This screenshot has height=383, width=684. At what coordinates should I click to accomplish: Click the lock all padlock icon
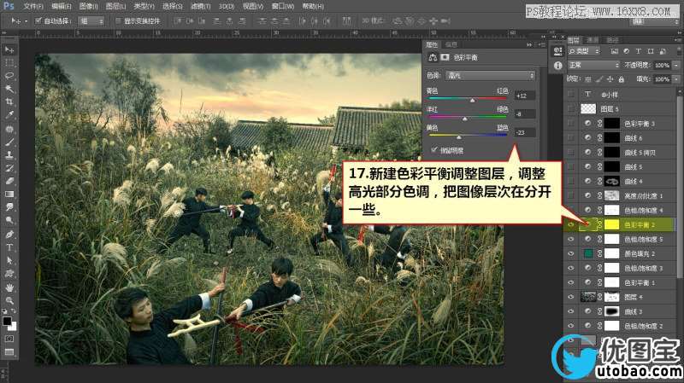[x=622, y=79]
